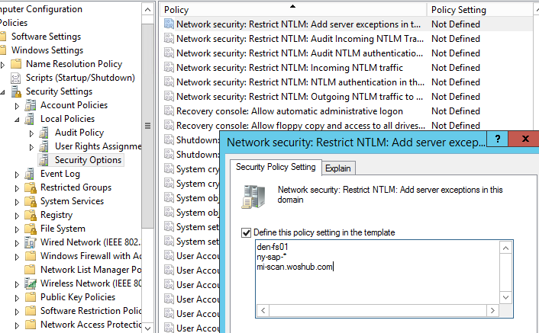Image resolution: width=539 pixels, height=333 pixels.
Task: Expand the System Services node
Action: [x=17, y=202]
